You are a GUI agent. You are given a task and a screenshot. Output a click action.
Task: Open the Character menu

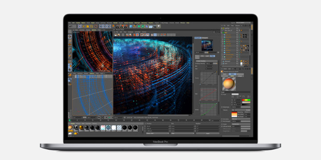(x=144, y=23)
